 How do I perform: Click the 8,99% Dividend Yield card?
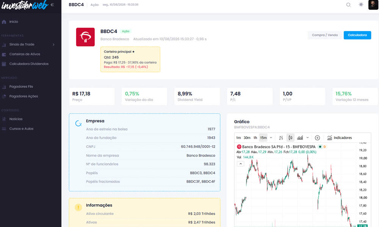[x=197, y=96]
